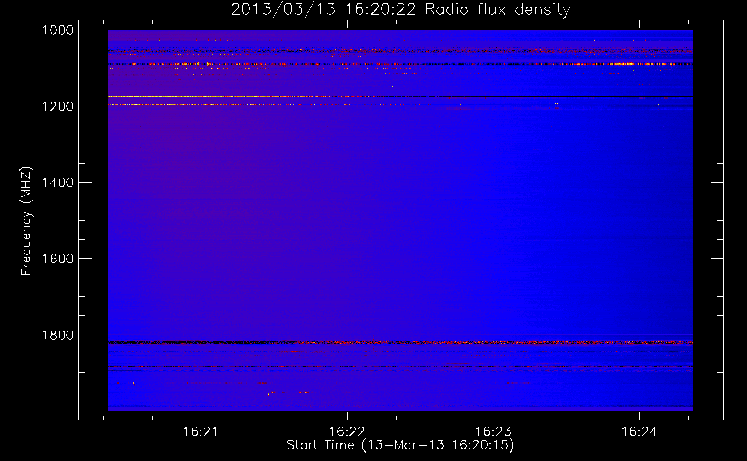Click the "Frequency (MHZ)" axis label
The width and height of the screenshot is (747, 461).
pos(26,221)
